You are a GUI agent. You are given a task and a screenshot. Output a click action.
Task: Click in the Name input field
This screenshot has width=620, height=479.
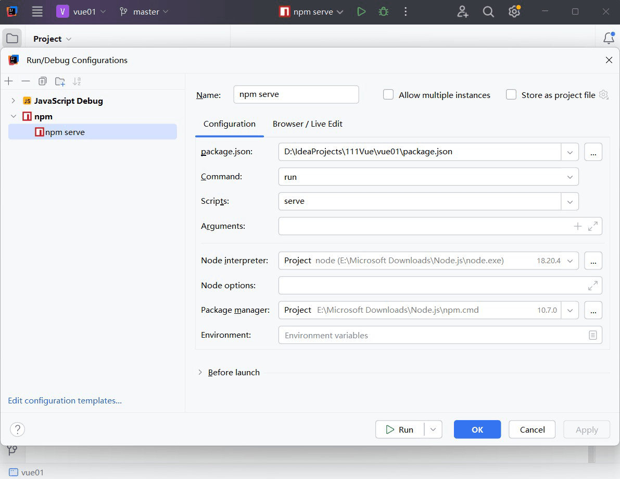(296, 95)
